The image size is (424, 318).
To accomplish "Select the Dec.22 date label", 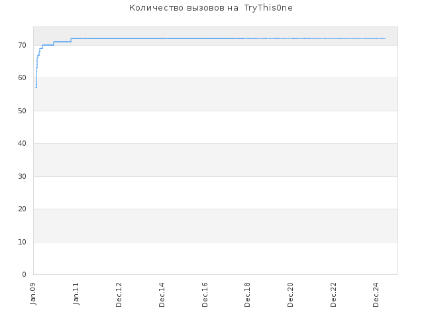I will click(333, 295).
